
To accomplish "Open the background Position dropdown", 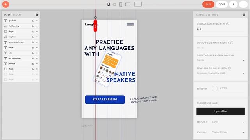I will click(x=228, y=132).
